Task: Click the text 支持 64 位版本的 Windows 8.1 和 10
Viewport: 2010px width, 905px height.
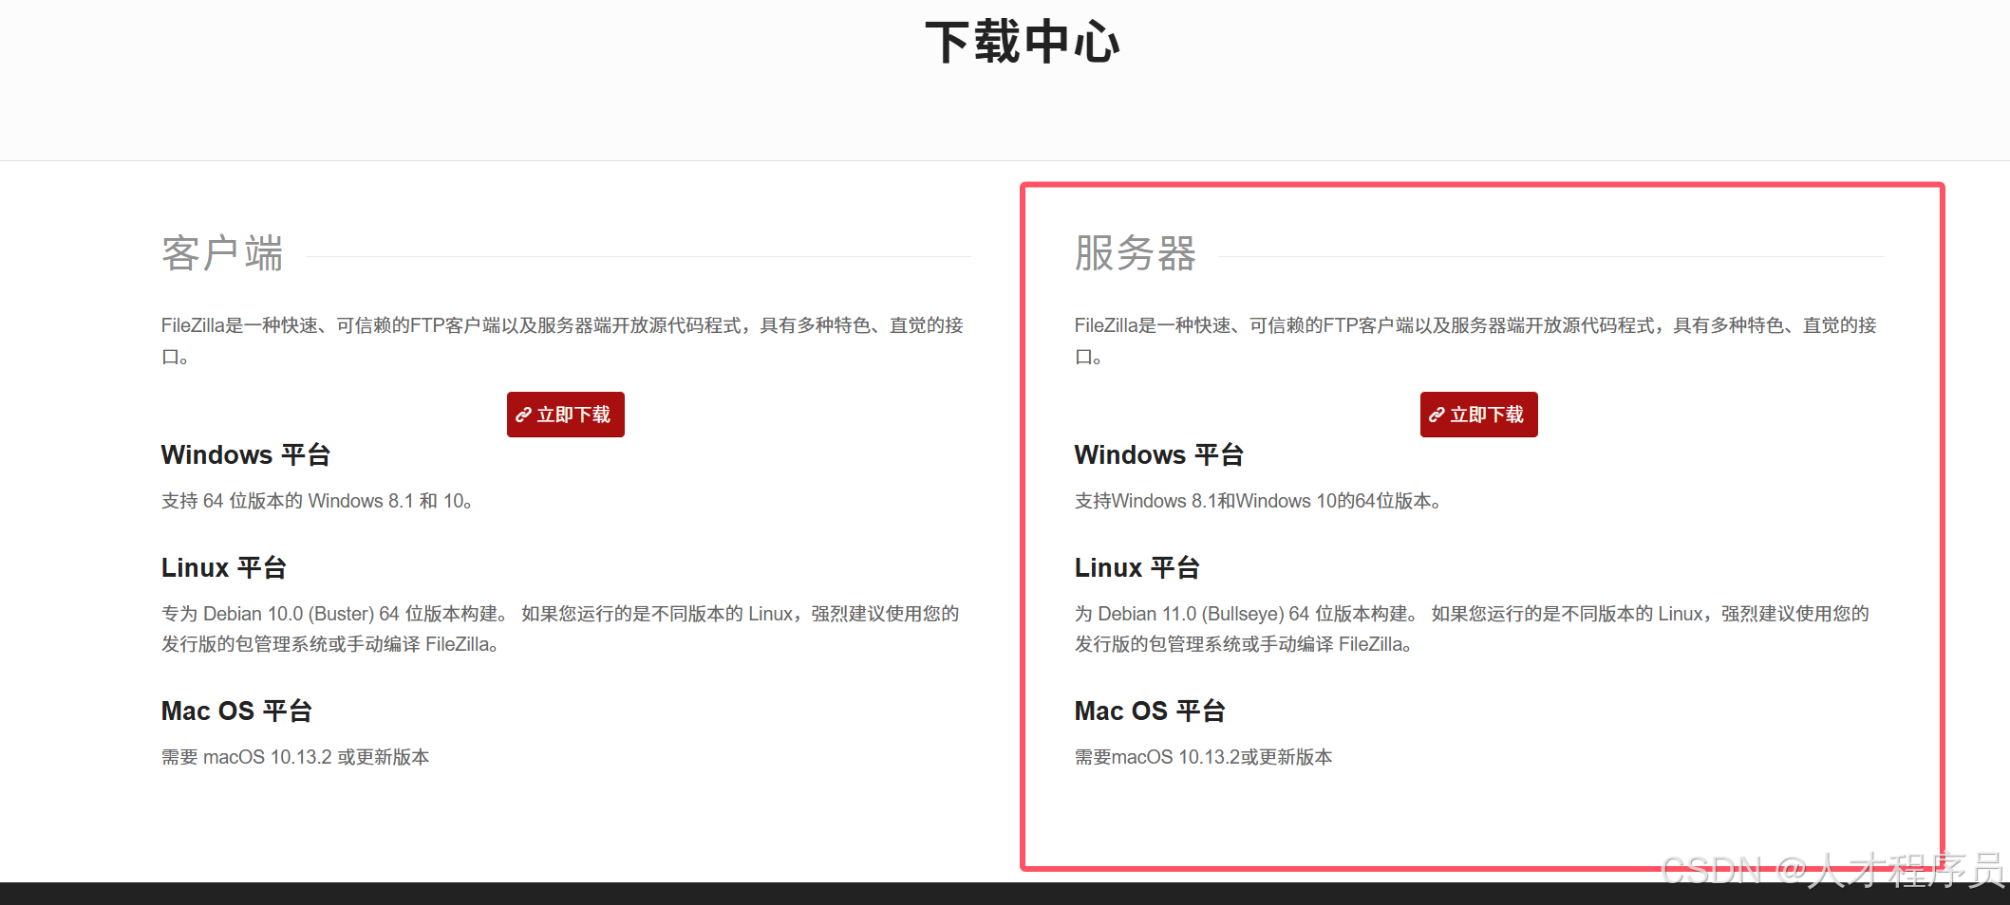Action: pyautogui.click(x=317, y=501)
